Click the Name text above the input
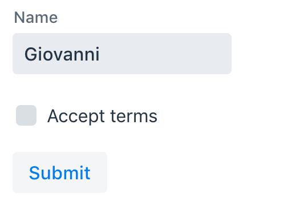This screenshot has height=209, width=308. click(36, 18)
